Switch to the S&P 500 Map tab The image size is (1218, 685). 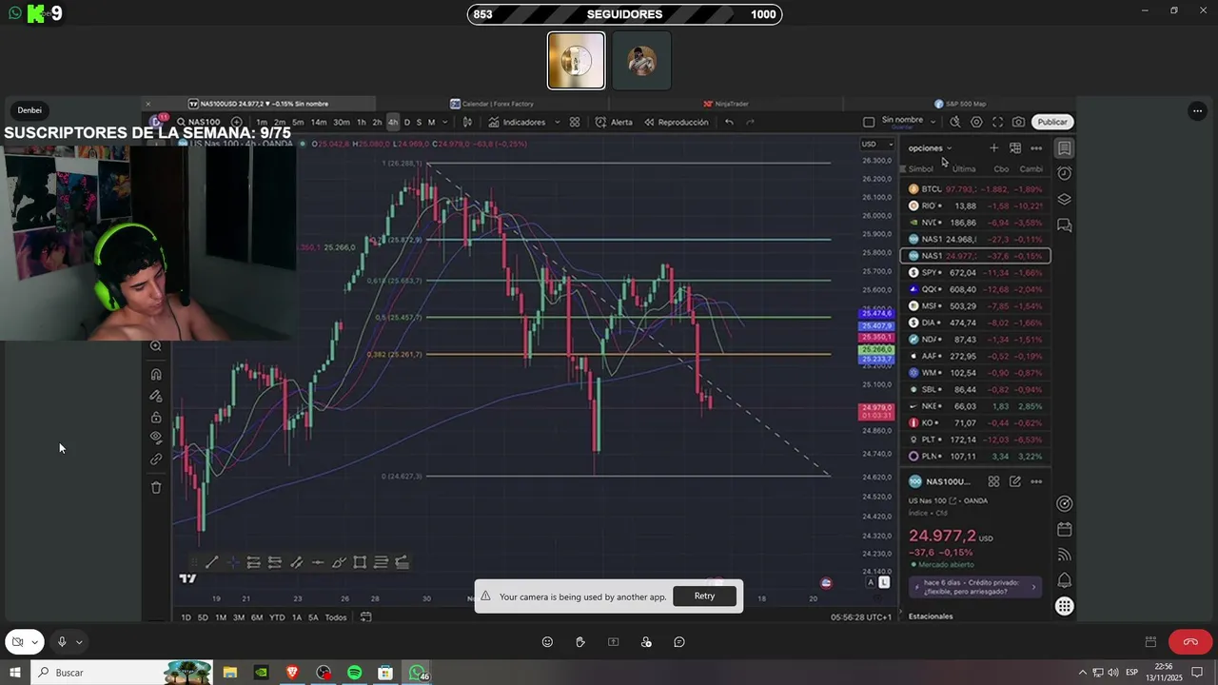click(960, 104)
